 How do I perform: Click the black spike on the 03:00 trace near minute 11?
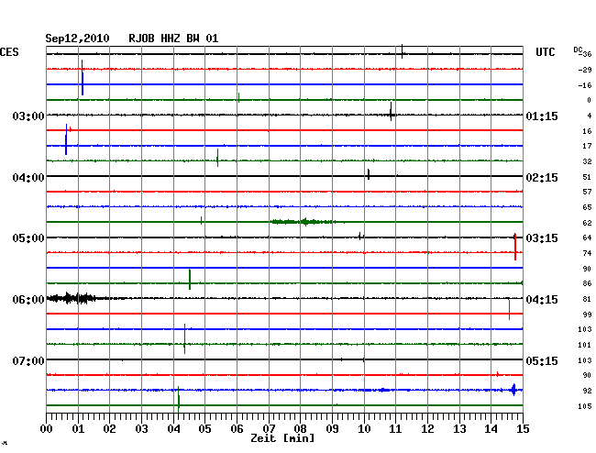pos(391,111)
